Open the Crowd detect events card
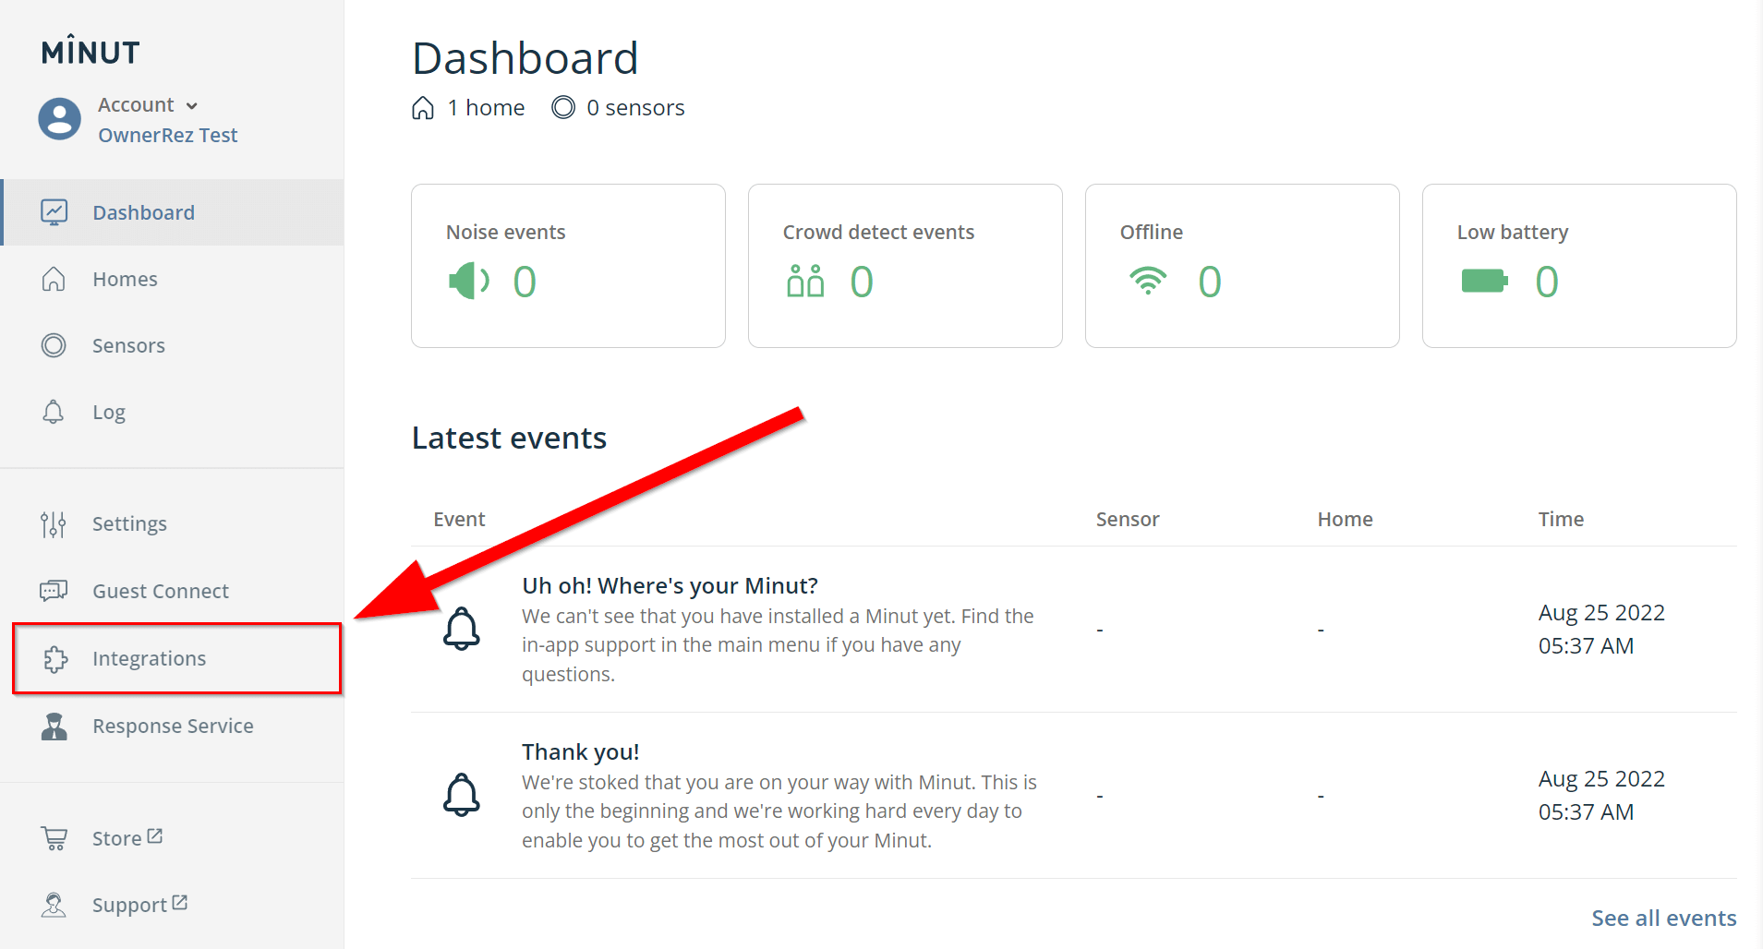 905,266
